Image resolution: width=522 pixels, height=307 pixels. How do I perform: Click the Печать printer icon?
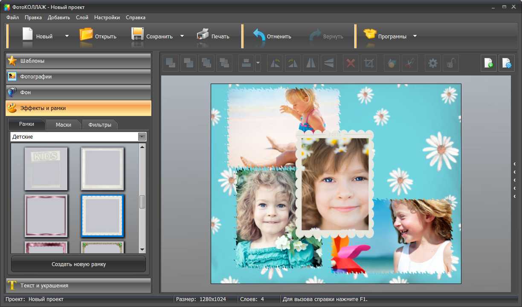(x=213, y=36)
